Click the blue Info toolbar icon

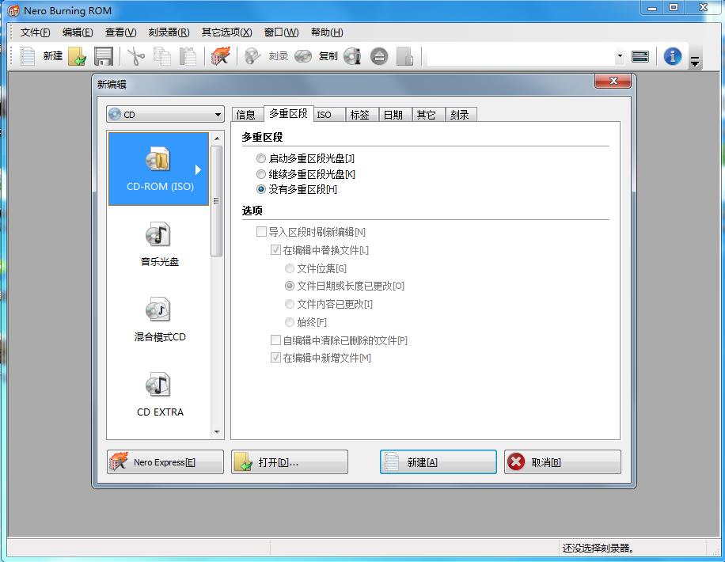(672, 56)
